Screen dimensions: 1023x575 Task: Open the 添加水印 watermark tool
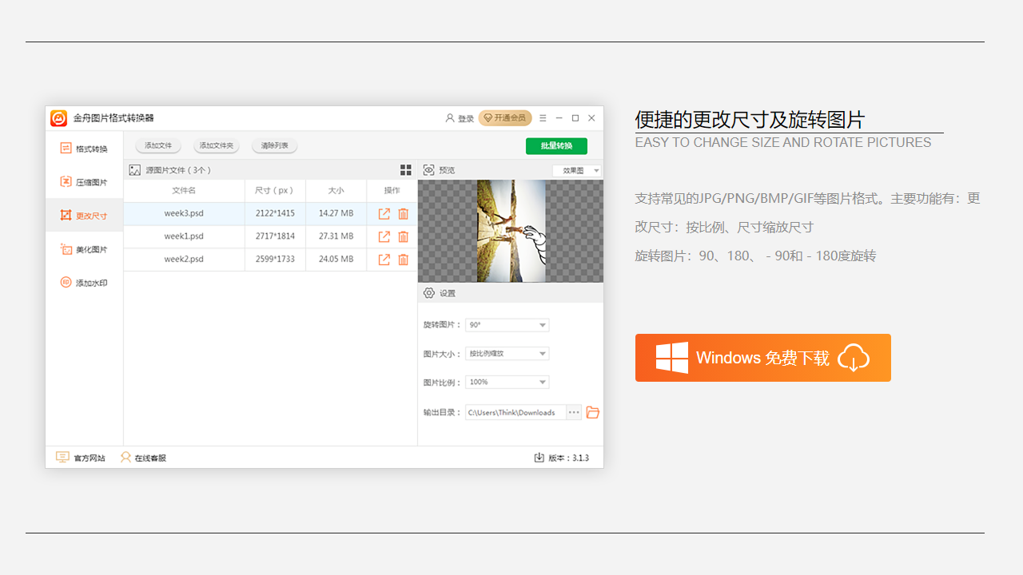84,282
